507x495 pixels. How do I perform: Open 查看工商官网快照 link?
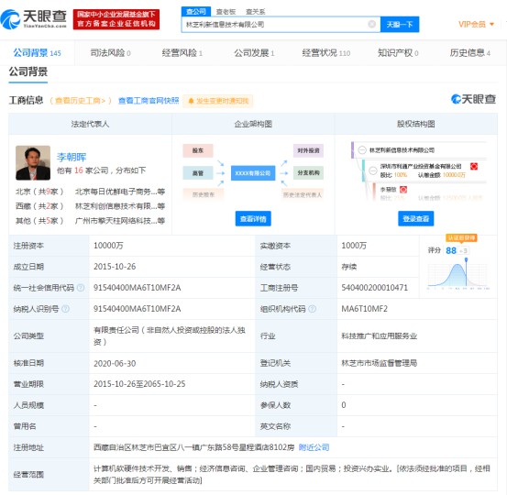click(x=149, y=101)
